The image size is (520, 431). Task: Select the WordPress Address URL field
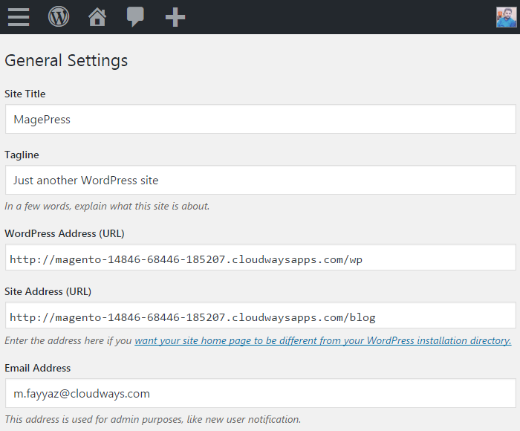pyautogui.click(x=260, y=259)
